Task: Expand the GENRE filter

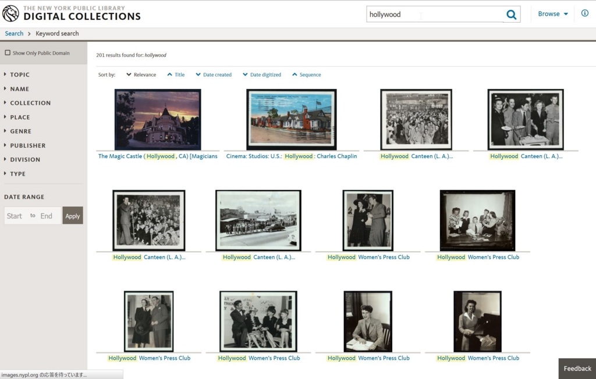Action: 20,131
